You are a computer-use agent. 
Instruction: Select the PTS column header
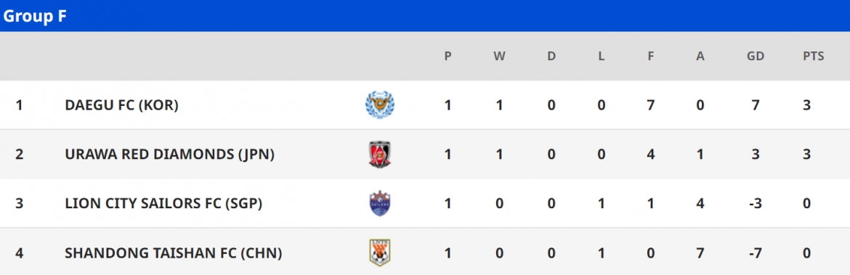pos(813,56)
